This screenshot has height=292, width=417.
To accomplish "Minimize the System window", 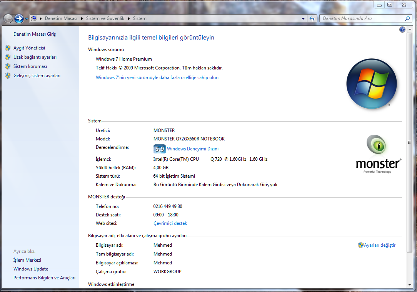I will click(x=379, y=5).
